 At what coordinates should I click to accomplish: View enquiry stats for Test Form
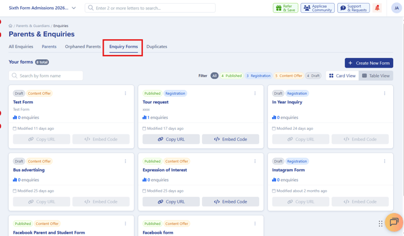point(26,117)
